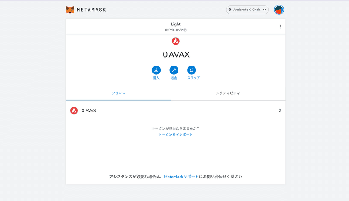Click the question mark icon in the network selector

point(230,10)
